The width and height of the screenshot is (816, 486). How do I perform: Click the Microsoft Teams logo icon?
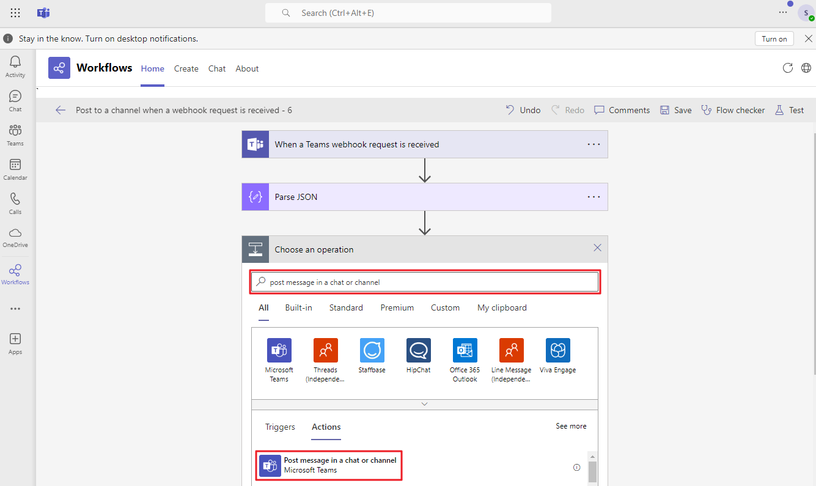pos(43,13)
